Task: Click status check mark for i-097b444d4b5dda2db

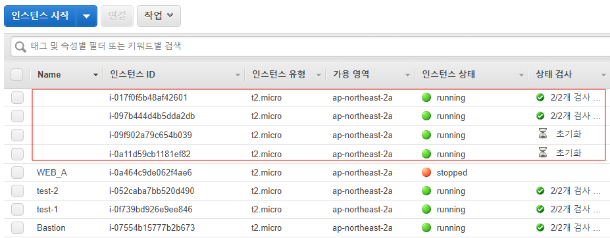Action: click(x=540, y=116)
